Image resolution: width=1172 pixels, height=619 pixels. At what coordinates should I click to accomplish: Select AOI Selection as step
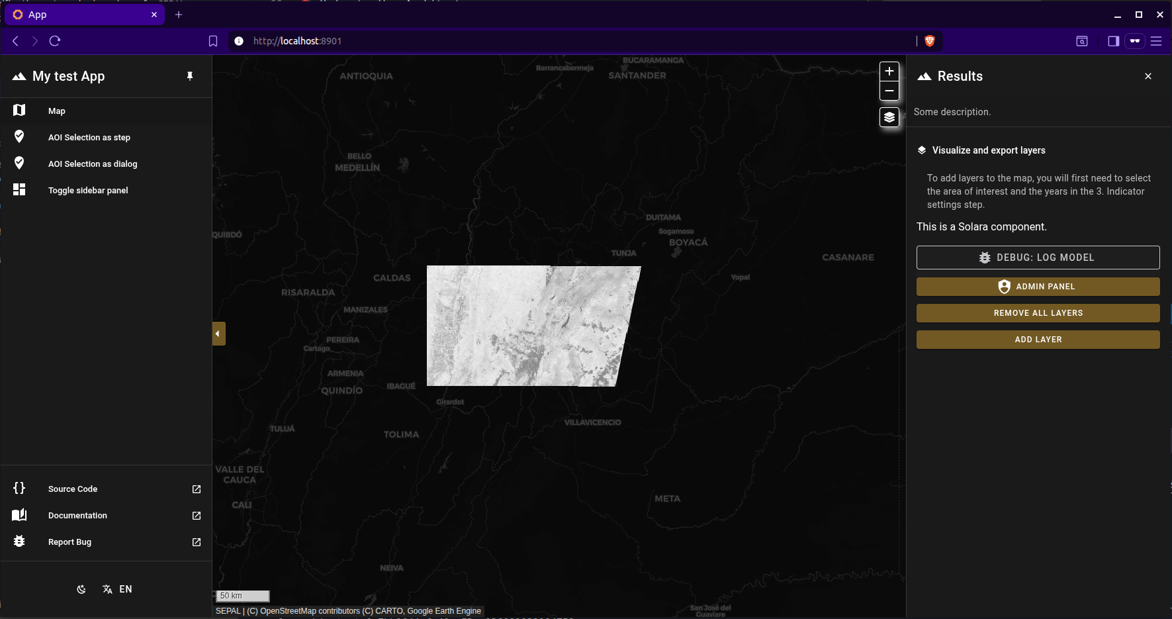[106, 137]
